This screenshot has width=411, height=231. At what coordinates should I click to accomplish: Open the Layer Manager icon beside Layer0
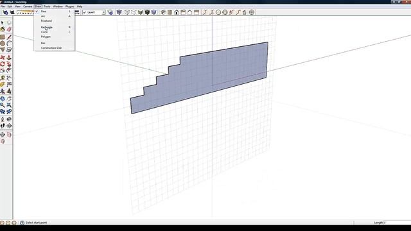[110, 12]
